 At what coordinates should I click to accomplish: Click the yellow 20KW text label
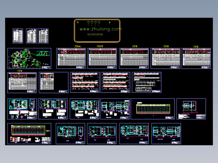click(135, 46)
